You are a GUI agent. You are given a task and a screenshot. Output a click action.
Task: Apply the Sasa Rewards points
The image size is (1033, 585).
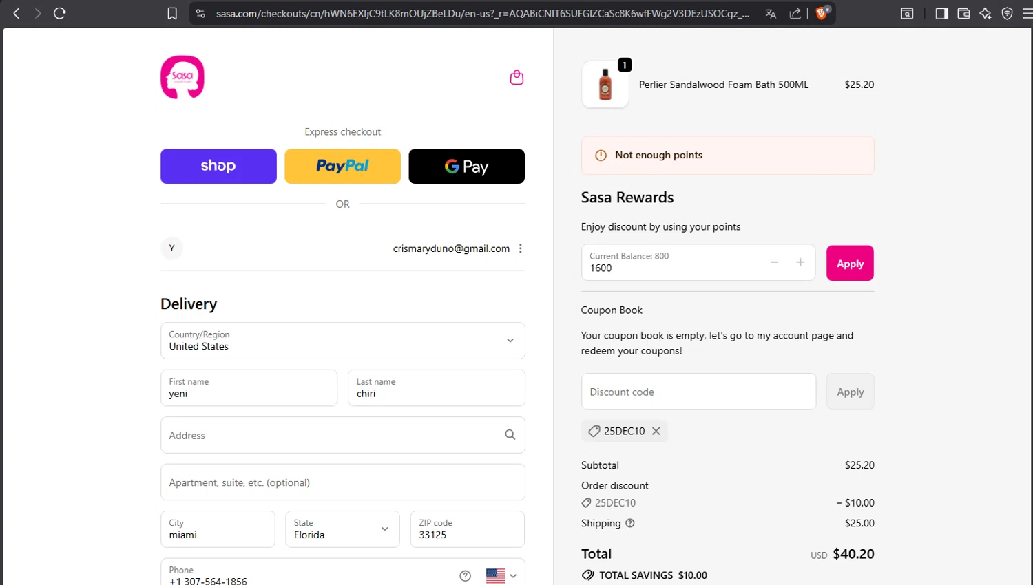pos(850,264)
